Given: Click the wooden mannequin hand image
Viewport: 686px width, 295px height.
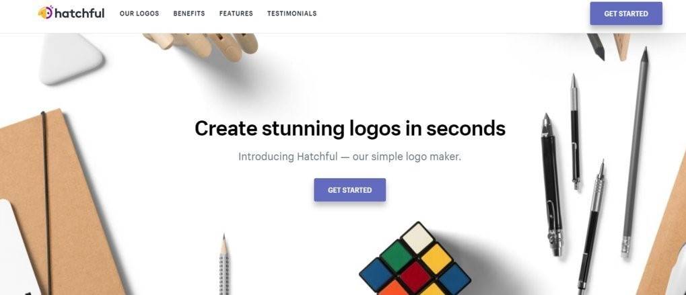Looking at the screenshot, I should [202, 46].
